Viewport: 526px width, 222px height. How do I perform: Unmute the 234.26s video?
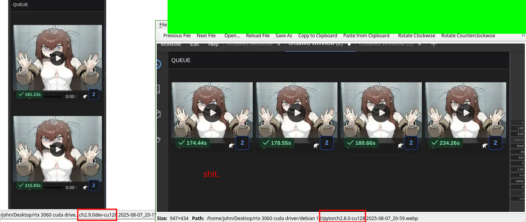pyautogui.click(x=485, y=145)
